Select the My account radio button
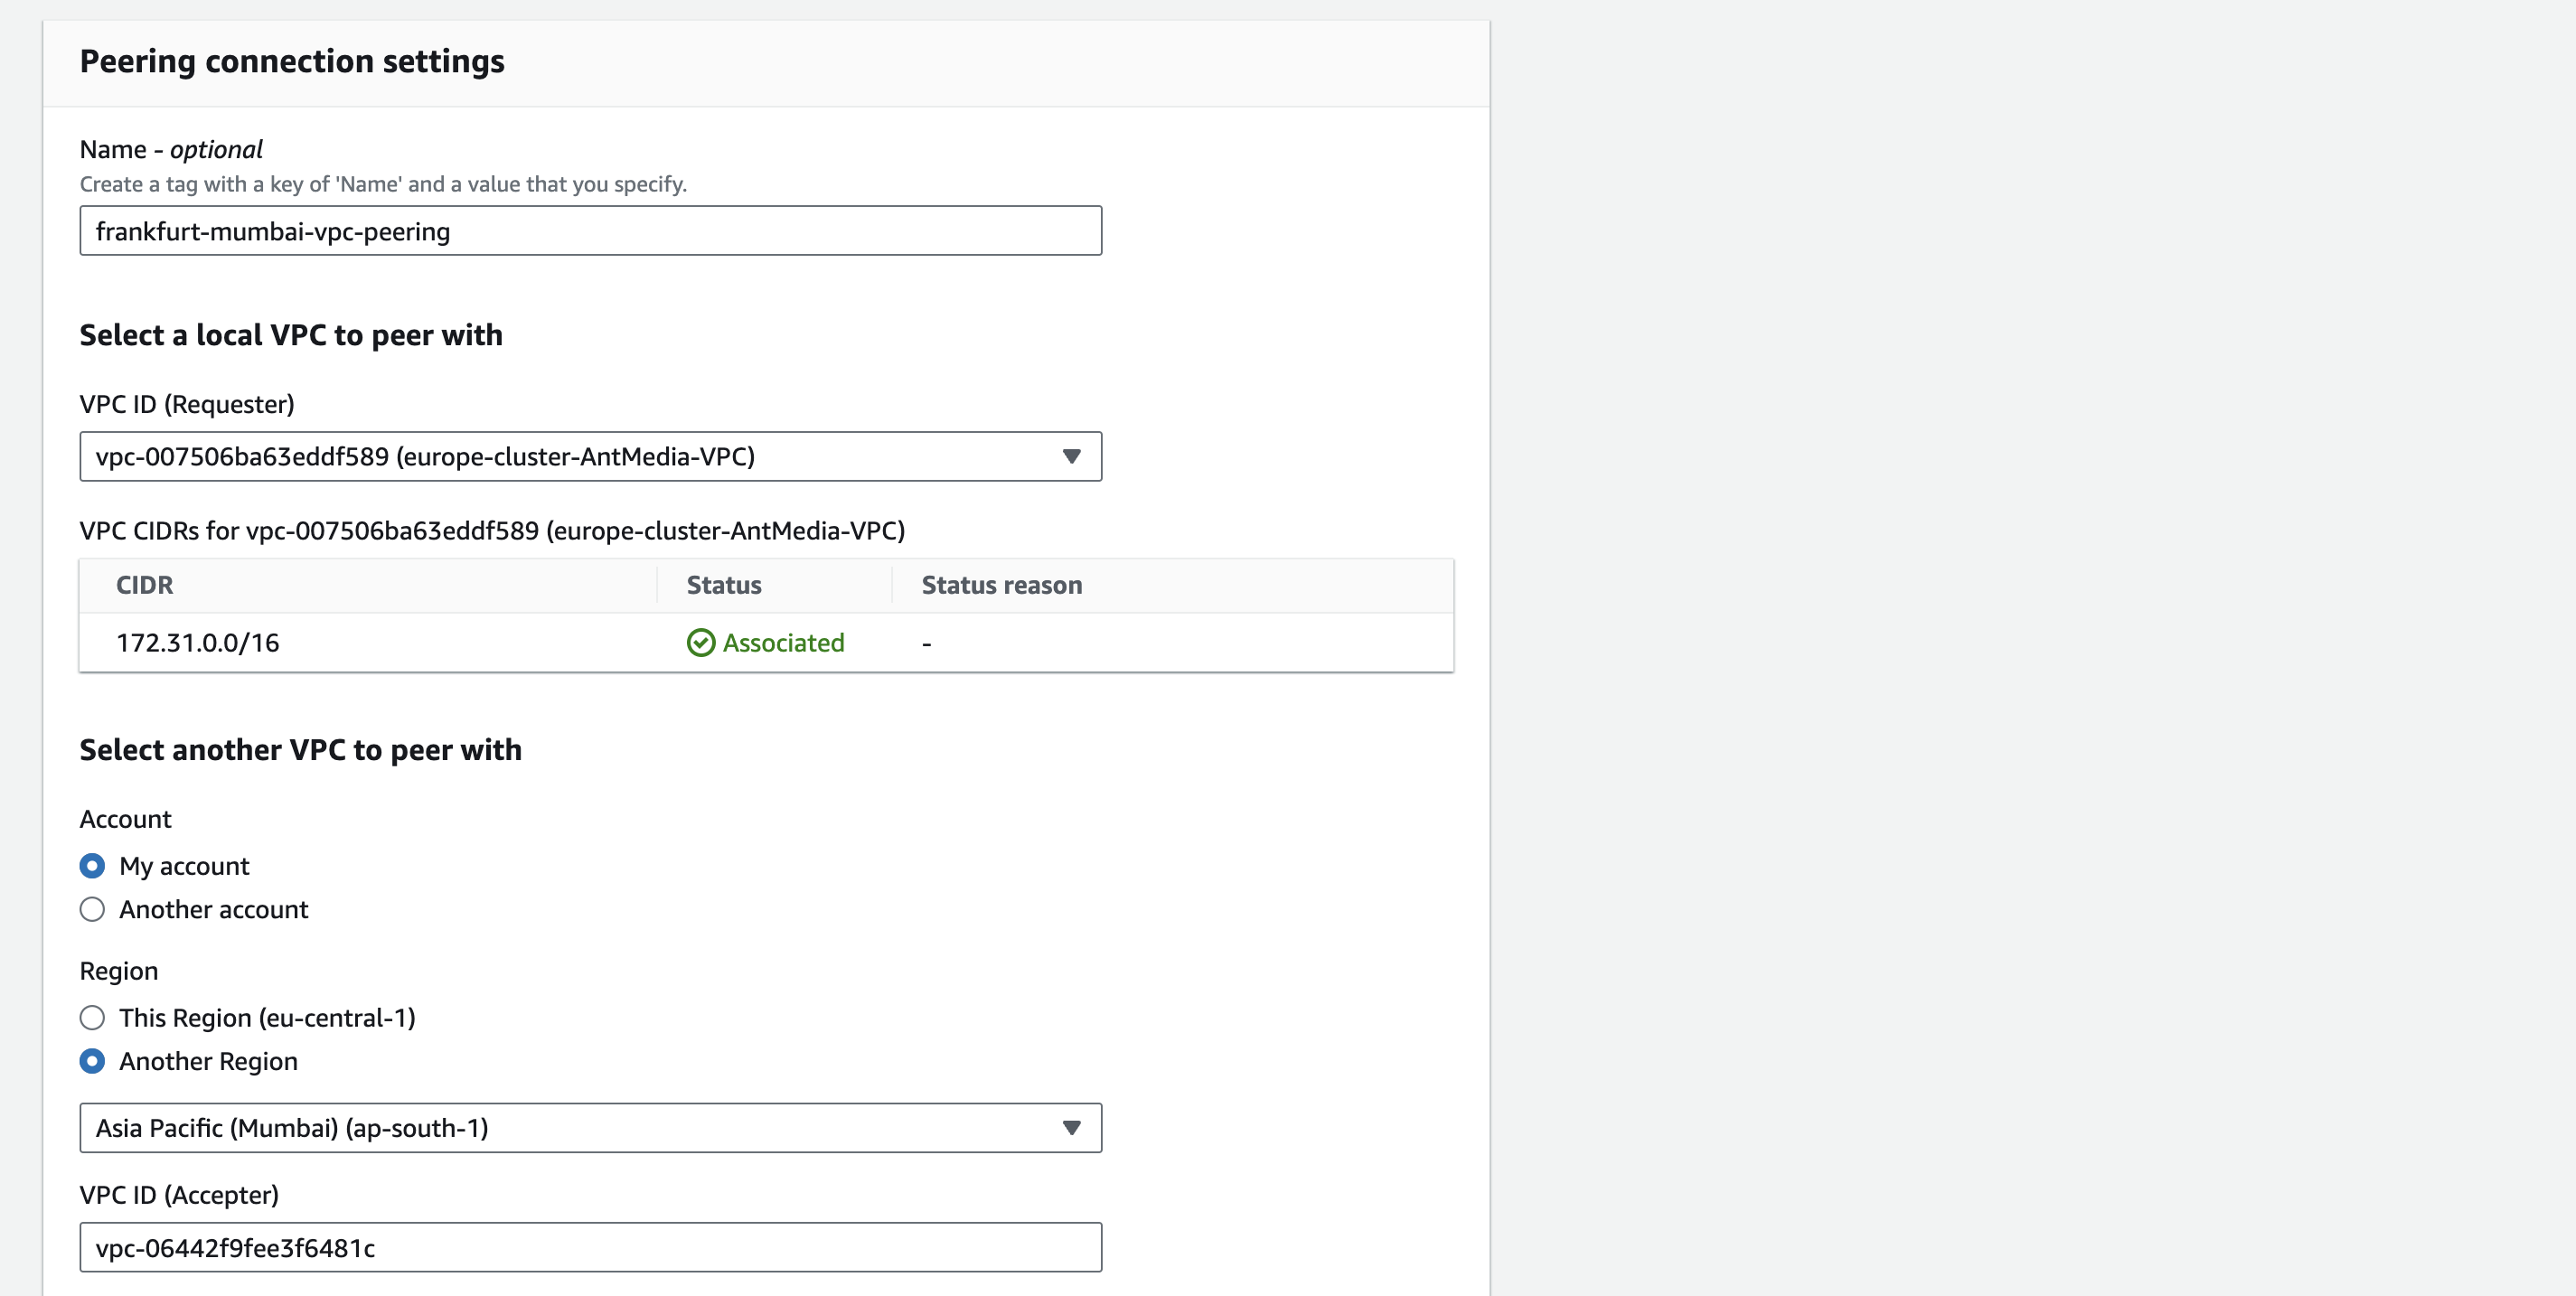 tap(92, 866)
